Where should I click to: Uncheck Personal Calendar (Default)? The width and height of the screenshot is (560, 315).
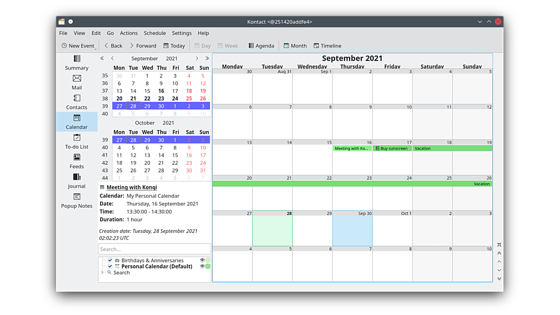(x=110, y=266)
